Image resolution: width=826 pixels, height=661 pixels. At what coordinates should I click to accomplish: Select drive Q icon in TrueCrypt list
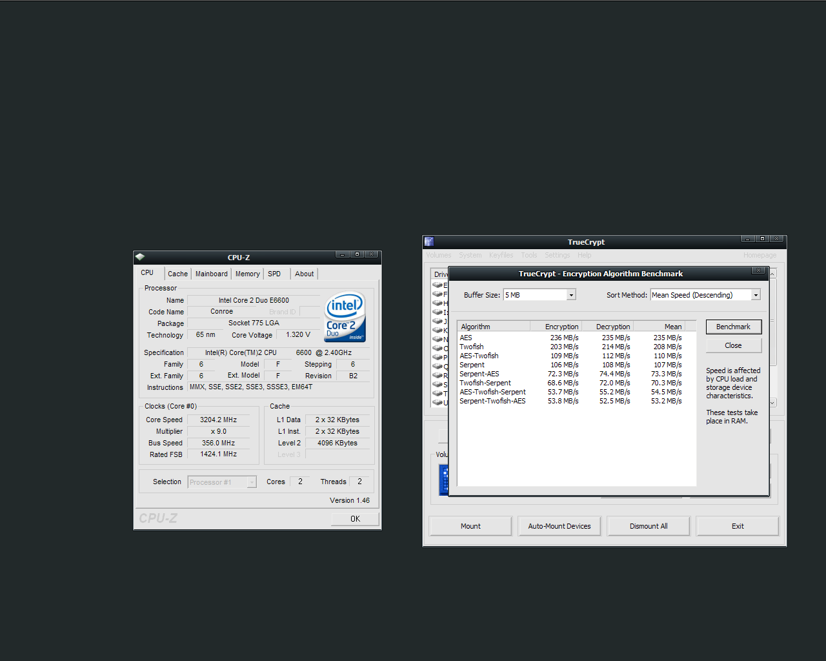(x=438, y=366)
